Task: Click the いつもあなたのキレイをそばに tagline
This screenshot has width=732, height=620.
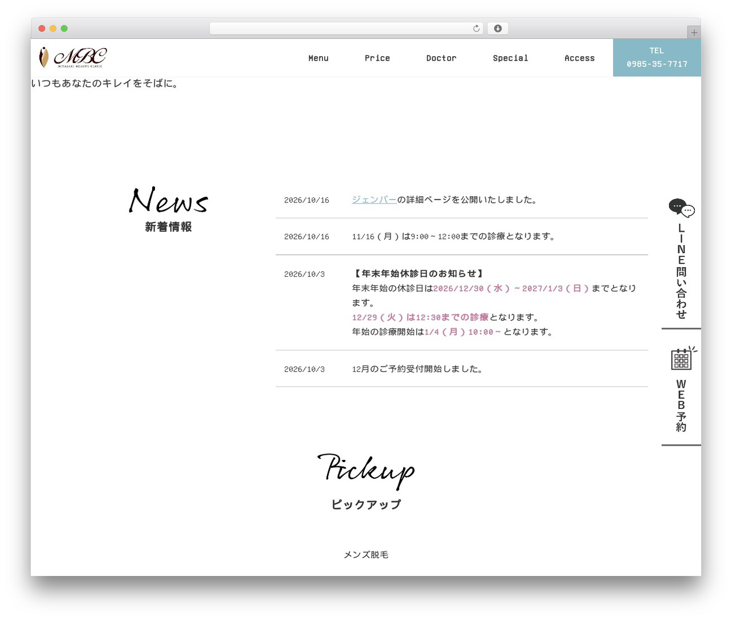Action: (106, 84)
